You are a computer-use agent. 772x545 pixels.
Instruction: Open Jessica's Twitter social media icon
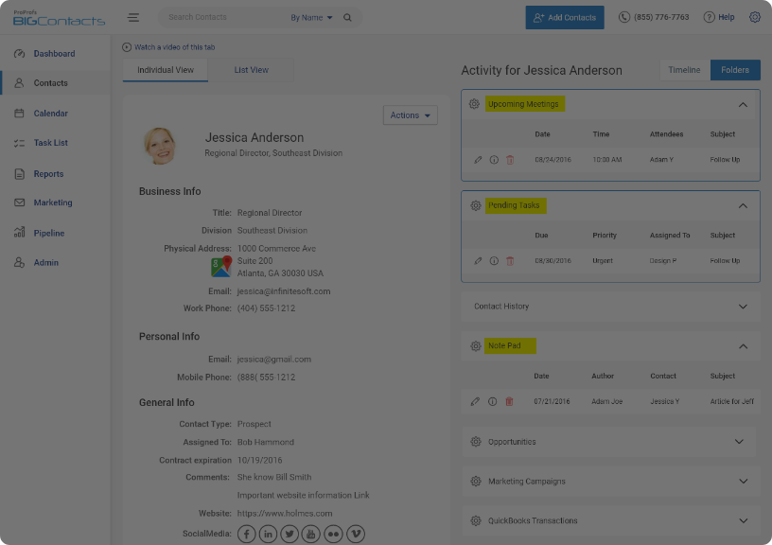coord(289,534)
